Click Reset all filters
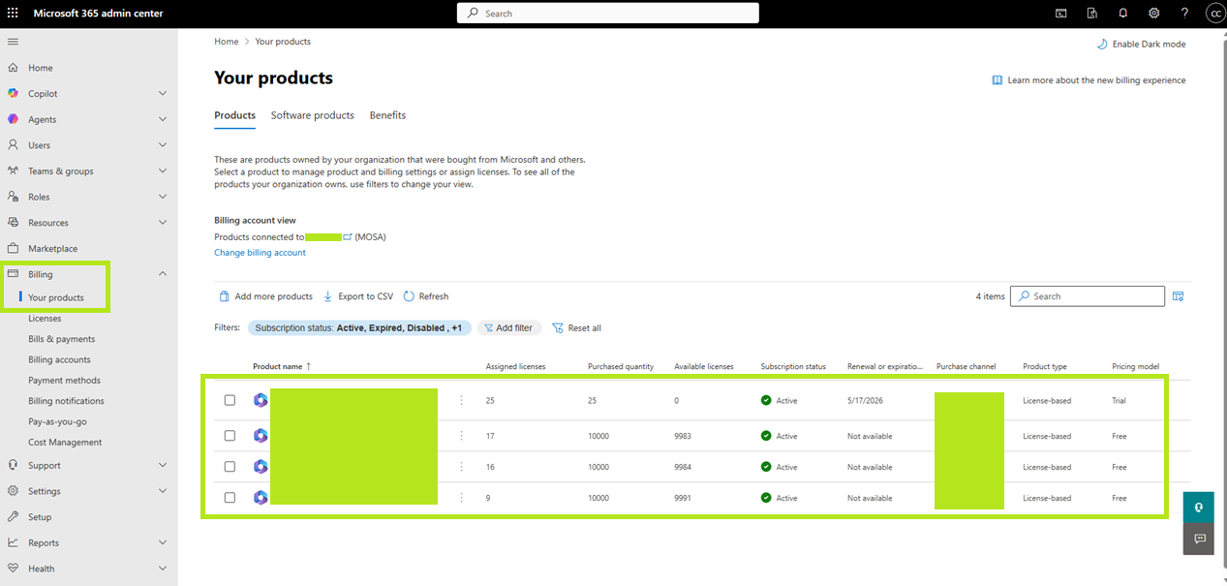The width and height of the screenshot is (1227, 586). [x=576, y=328]
